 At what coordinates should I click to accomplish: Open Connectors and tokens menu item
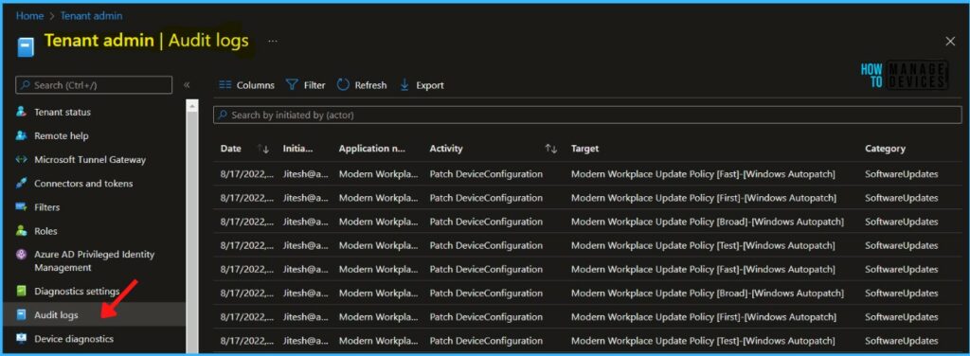pyautogui.click(x=83, y=184)
